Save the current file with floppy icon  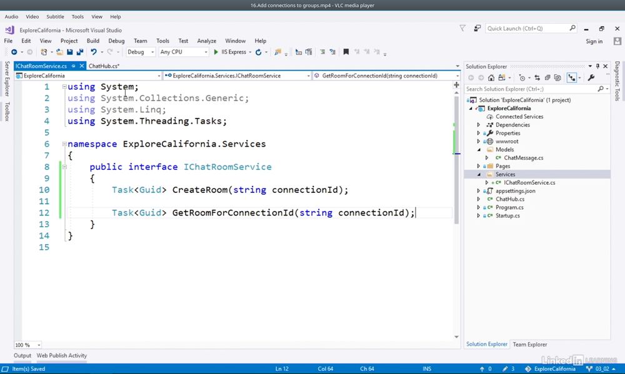coord(70,52)
